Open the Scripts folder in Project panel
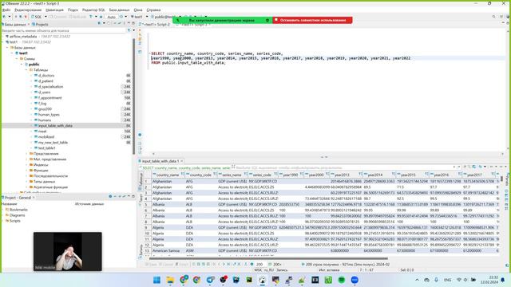Viewport: 511px width, 287px height. pos(14,221)
